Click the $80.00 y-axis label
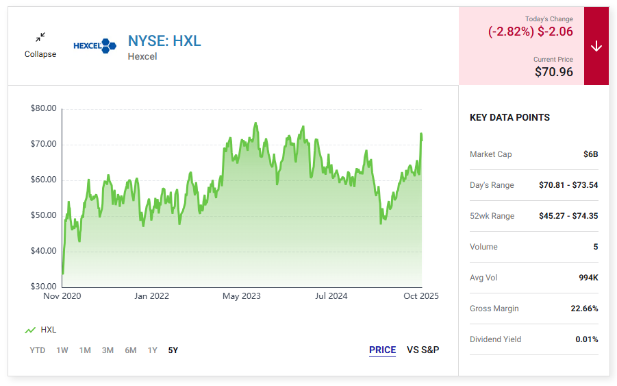The height and width of the screenshot is (386, 617). [44, 108]
